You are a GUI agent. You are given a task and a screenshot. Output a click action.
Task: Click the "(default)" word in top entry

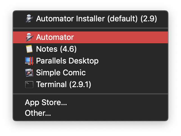coord(122,19)
